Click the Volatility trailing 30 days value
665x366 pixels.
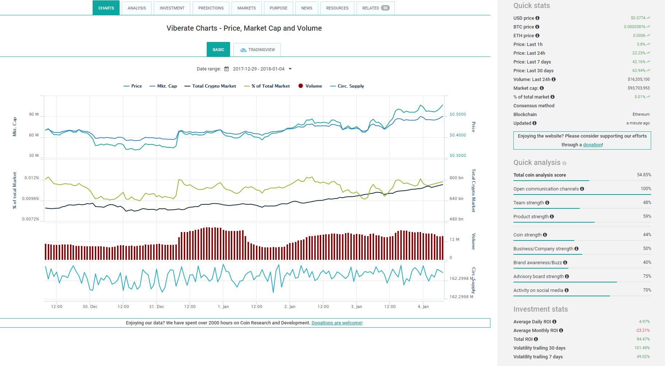(642, 348)
